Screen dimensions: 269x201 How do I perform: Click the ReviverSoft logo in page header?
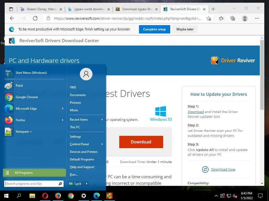12,41
